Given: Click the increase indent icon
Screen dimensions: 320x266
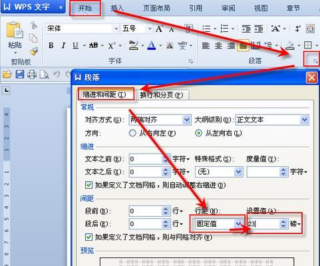Looking at the screenshot, I should [x=259, y=29].
